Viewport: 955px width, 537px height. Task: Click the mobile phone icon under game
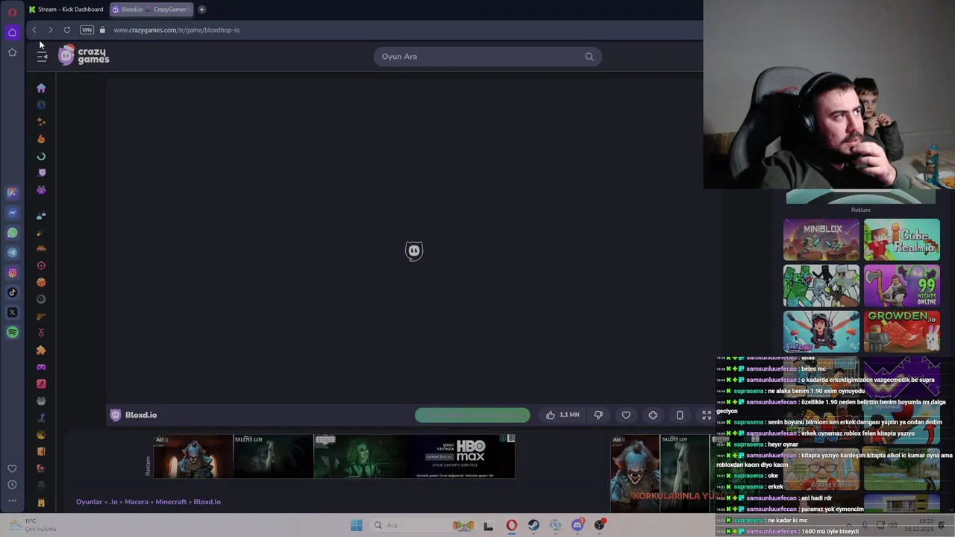point(680,415)
